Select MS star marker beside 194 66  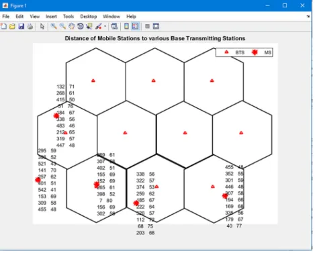(225, 196)
